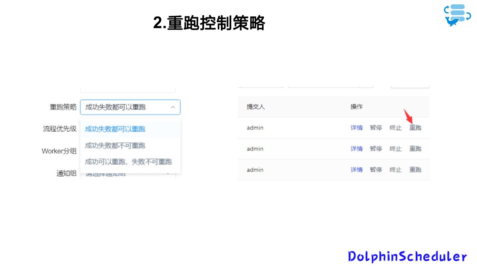
Task: Open 详情 in second admin row
Action: [x=356, y=149]
